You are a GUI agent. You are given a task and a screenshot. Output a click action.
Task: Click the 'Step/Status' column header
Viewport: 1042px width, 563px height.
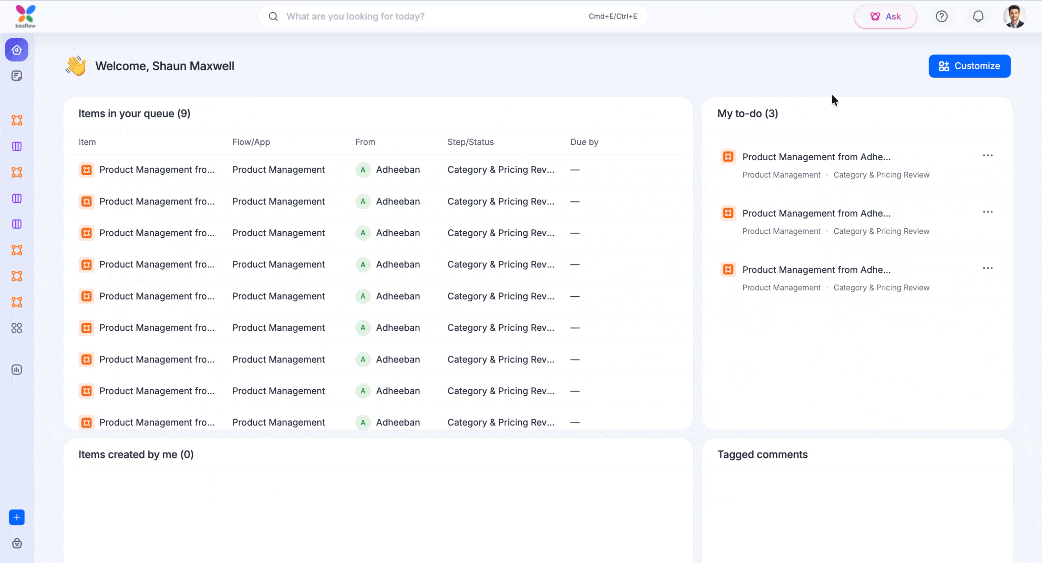point(470,142)
